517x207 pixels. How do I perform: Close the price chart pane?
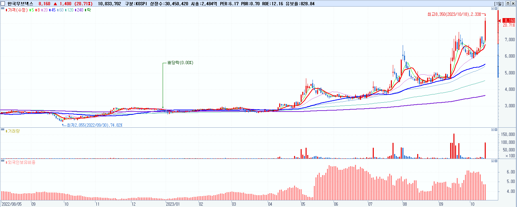point(496,9)
